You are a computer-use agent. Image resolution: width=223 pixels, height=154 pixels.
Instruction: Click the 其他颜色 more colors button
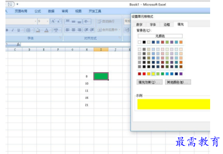(178, 82)
